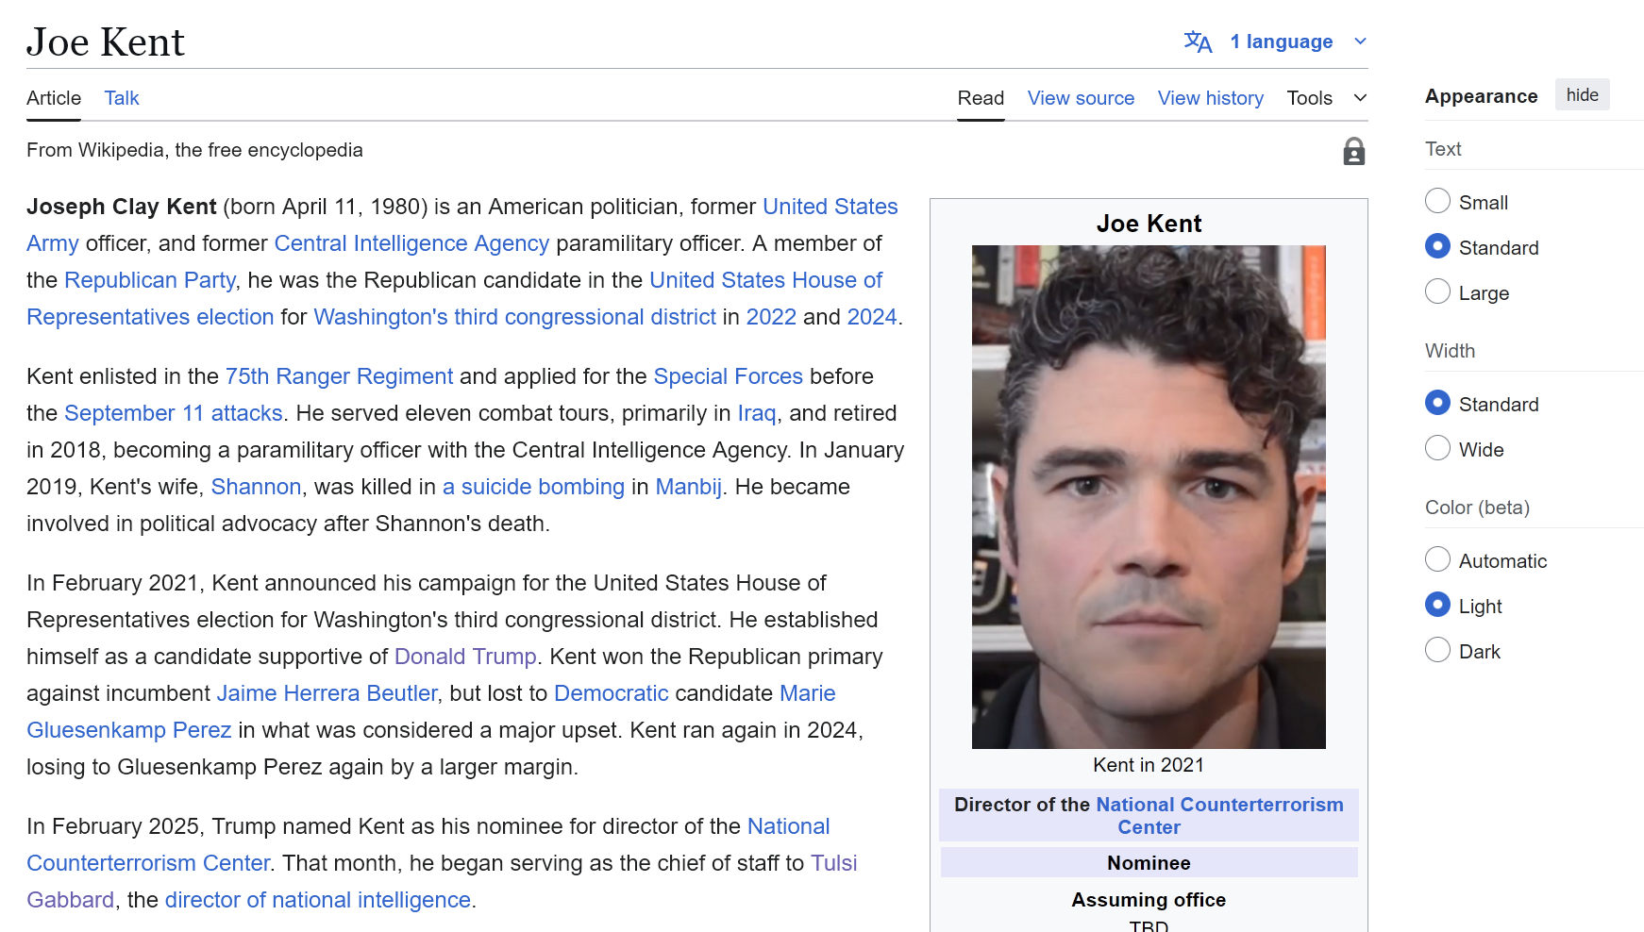Open the Special Forces link
This screenshot has height=932, width=1644.
point(728,376)
